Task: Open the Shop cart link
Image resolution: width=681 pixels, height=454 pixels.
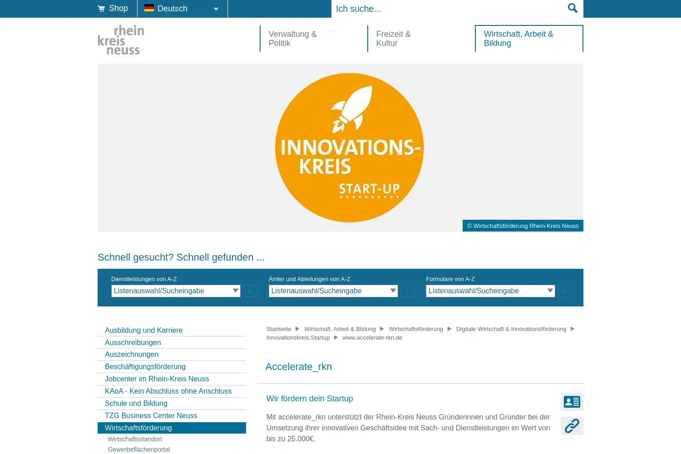Action: tap(113, 8)
